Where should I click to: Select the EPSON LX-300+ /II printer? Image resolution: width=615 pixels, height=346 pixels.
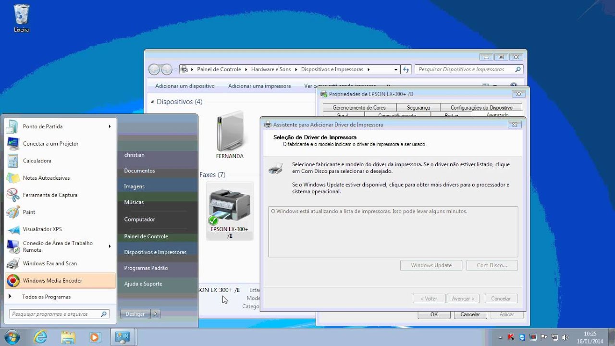pyautogui.click(x=230, y=211)
